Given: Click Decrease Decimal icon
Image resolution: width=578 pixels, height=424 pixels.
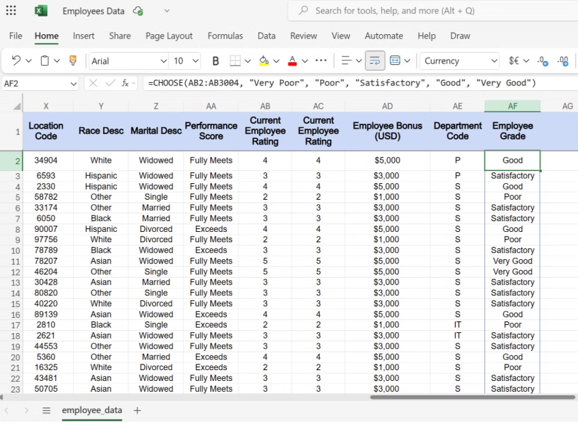Looking at the screenshot, I should (542, 61).
